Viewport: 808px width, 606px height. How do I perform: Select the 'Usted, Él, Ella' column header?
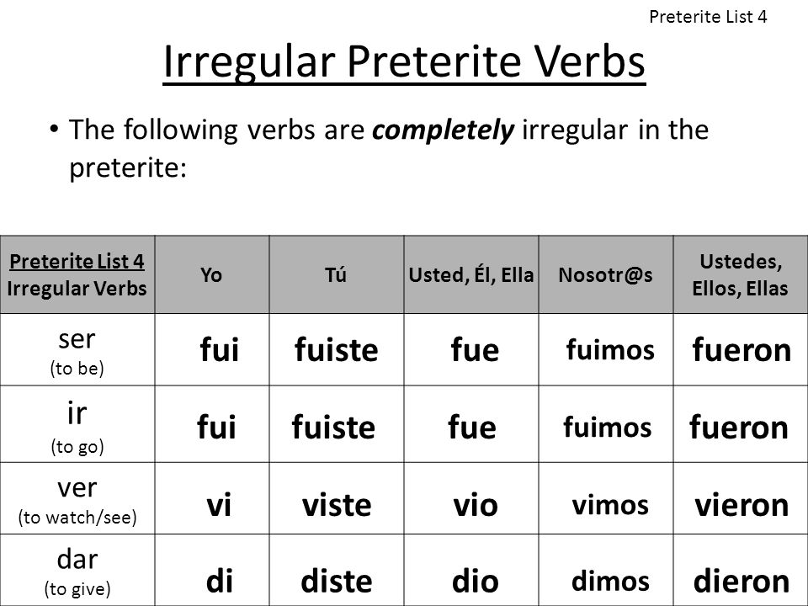tap(471, 274)
